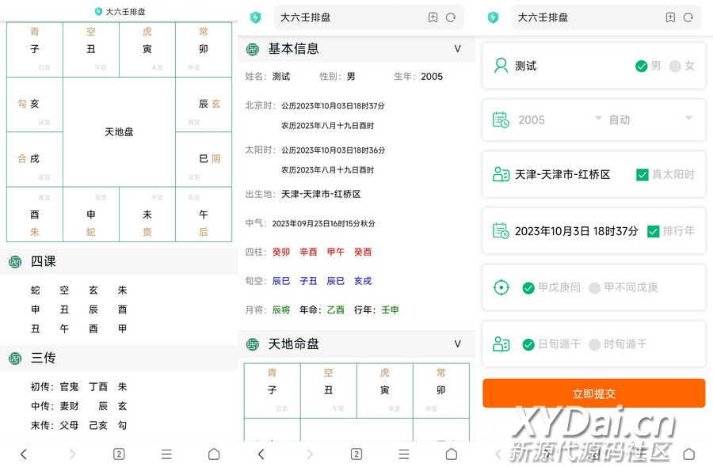The image size is (713, 467).
Task: Tap the home icon in the left bottom bar
Action: tap(214, 454)
